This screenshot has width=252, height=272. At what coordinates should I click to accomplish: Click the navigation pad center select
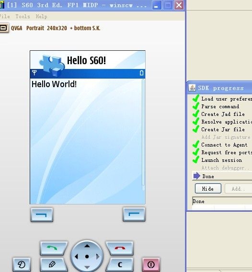pos(87,256)
